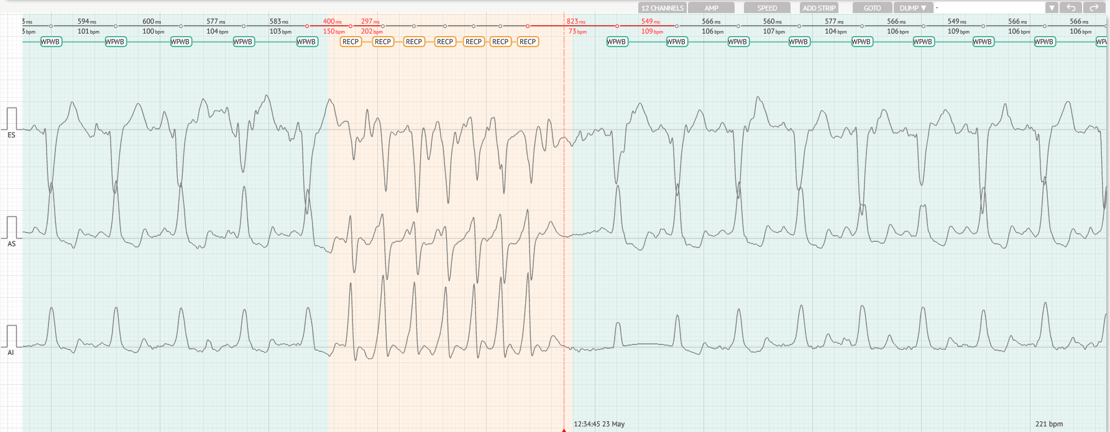Click the empty text input field
1110x432 pixels.
[988, 8]
